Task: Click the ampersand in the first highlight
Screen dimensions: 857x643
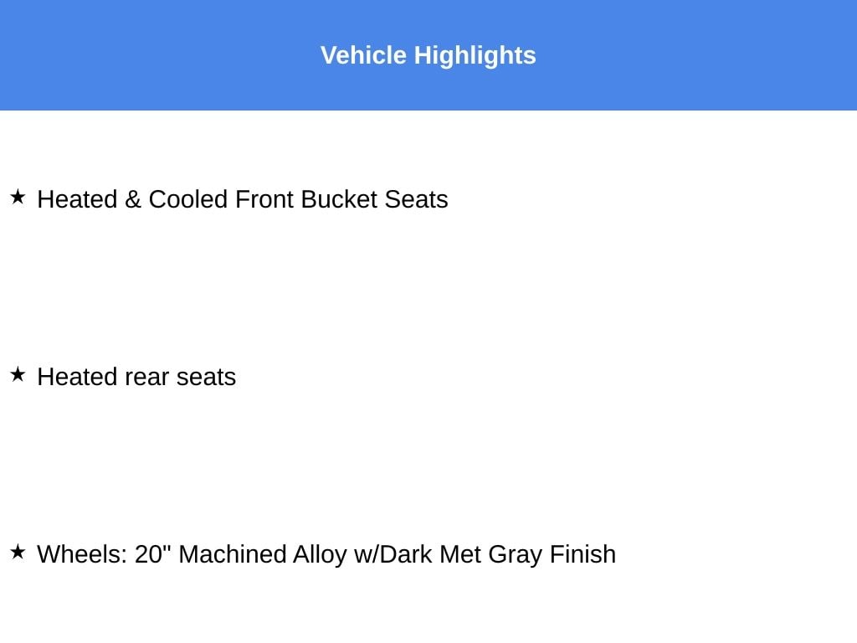Action: click(132, 199)
